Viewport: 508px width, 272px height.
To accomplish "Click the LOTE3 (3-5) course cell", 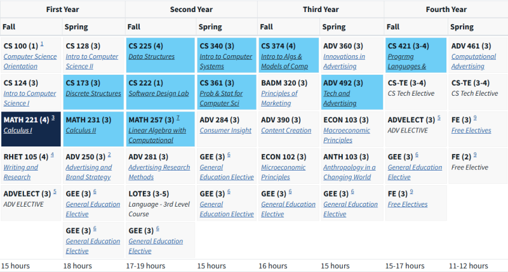I will [161, 203].
